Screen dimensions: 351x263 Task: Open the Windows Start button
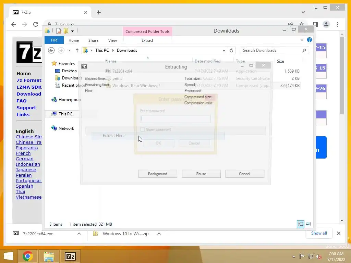9,256
